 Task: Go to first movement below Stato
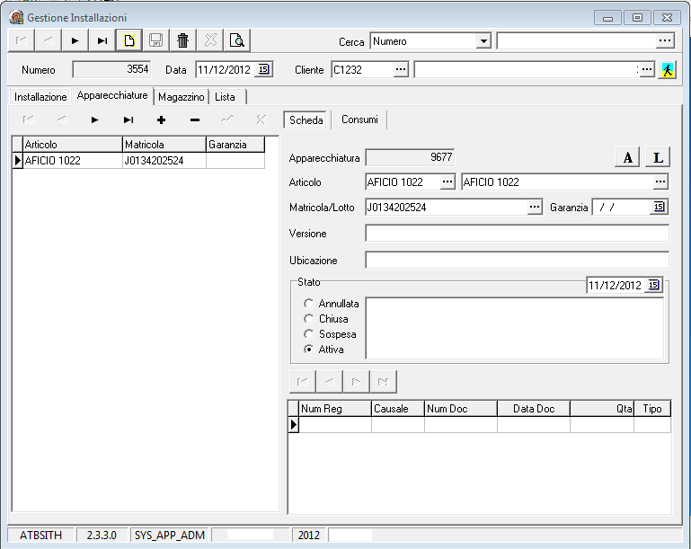click(303, 382)
